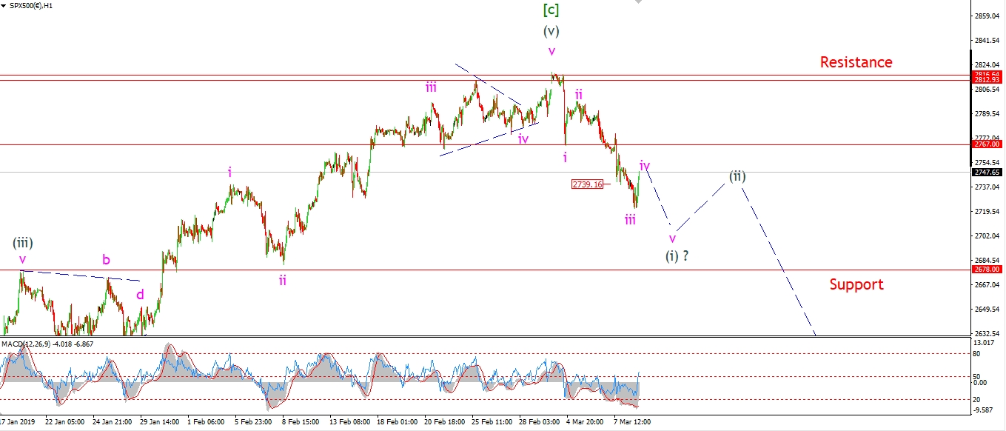Viewport: 1006px width, 431px height.
Task: Click the 2767.00 red price tag
Action: [987, 145]
